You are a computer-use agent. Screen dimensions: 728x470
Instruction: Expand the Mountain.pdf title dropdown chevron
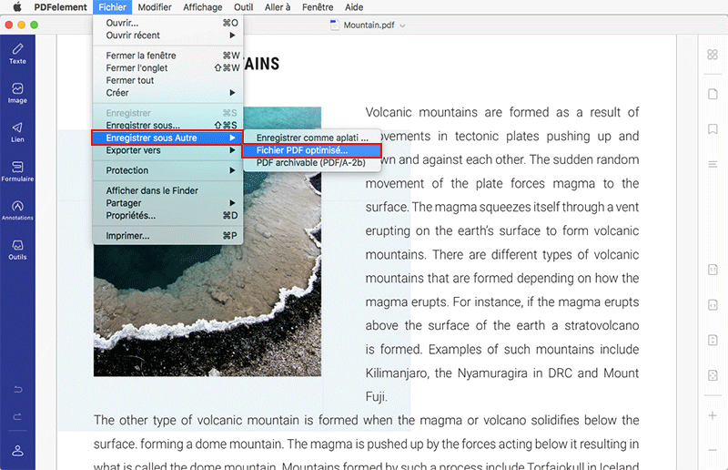coord(402,26)
